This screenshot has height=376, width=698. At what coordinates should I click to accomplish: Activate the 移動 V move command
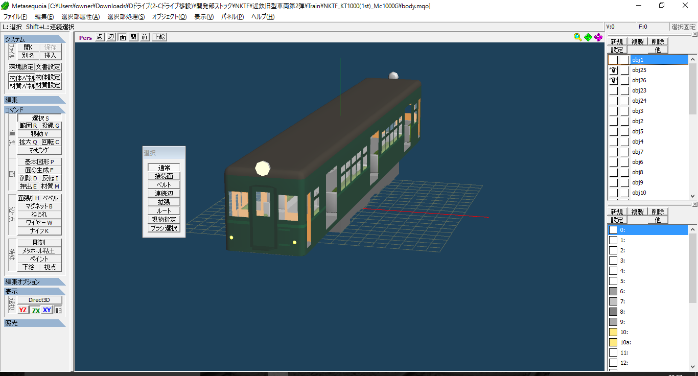[40, 134]
